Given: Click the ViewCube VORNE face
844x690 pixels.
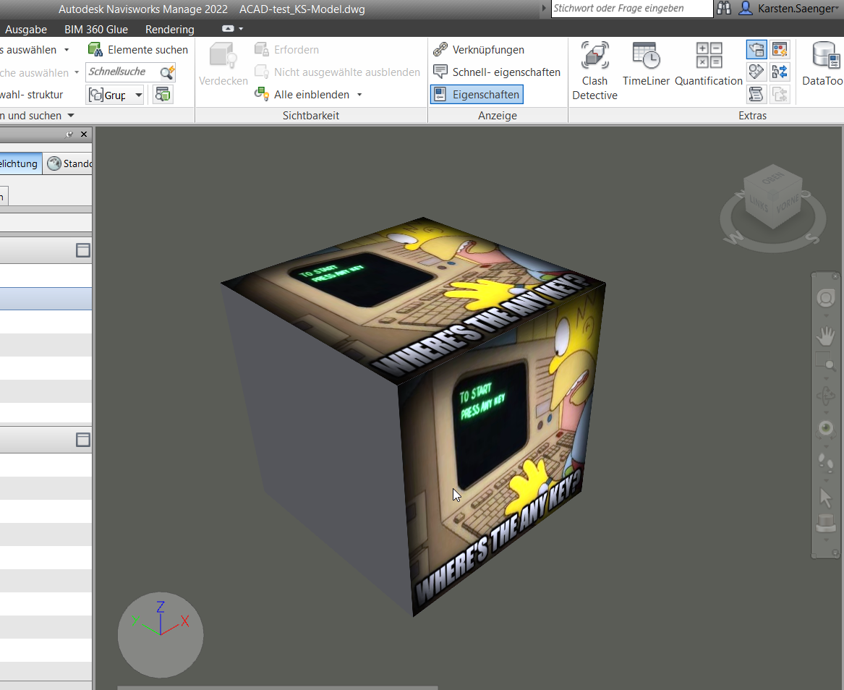Looking at the screenshot, I should [x=788, y=204].
